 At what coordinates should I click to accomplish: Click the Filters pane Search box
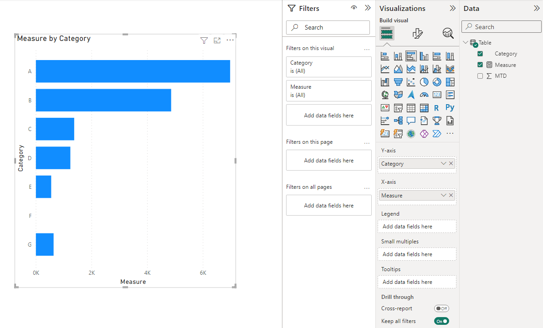click(x=328, y=27)
